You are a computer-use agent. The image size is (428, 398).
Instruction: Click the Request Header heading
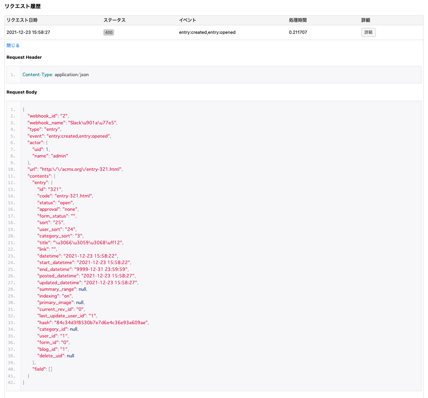click(24, 57)
